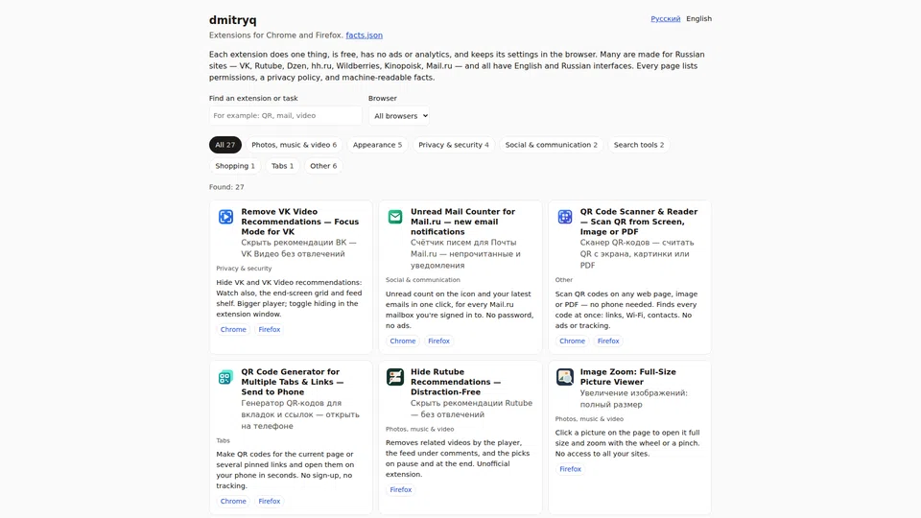Select English language option
Screen dimensions: 921x518
click(699, 19)
